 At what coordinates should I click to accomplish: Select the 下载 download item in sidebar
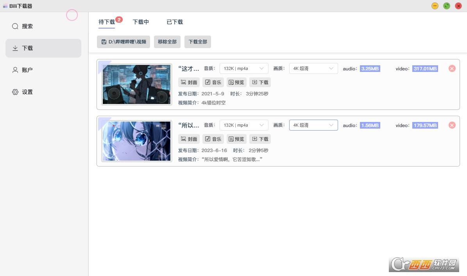point(43,48)
